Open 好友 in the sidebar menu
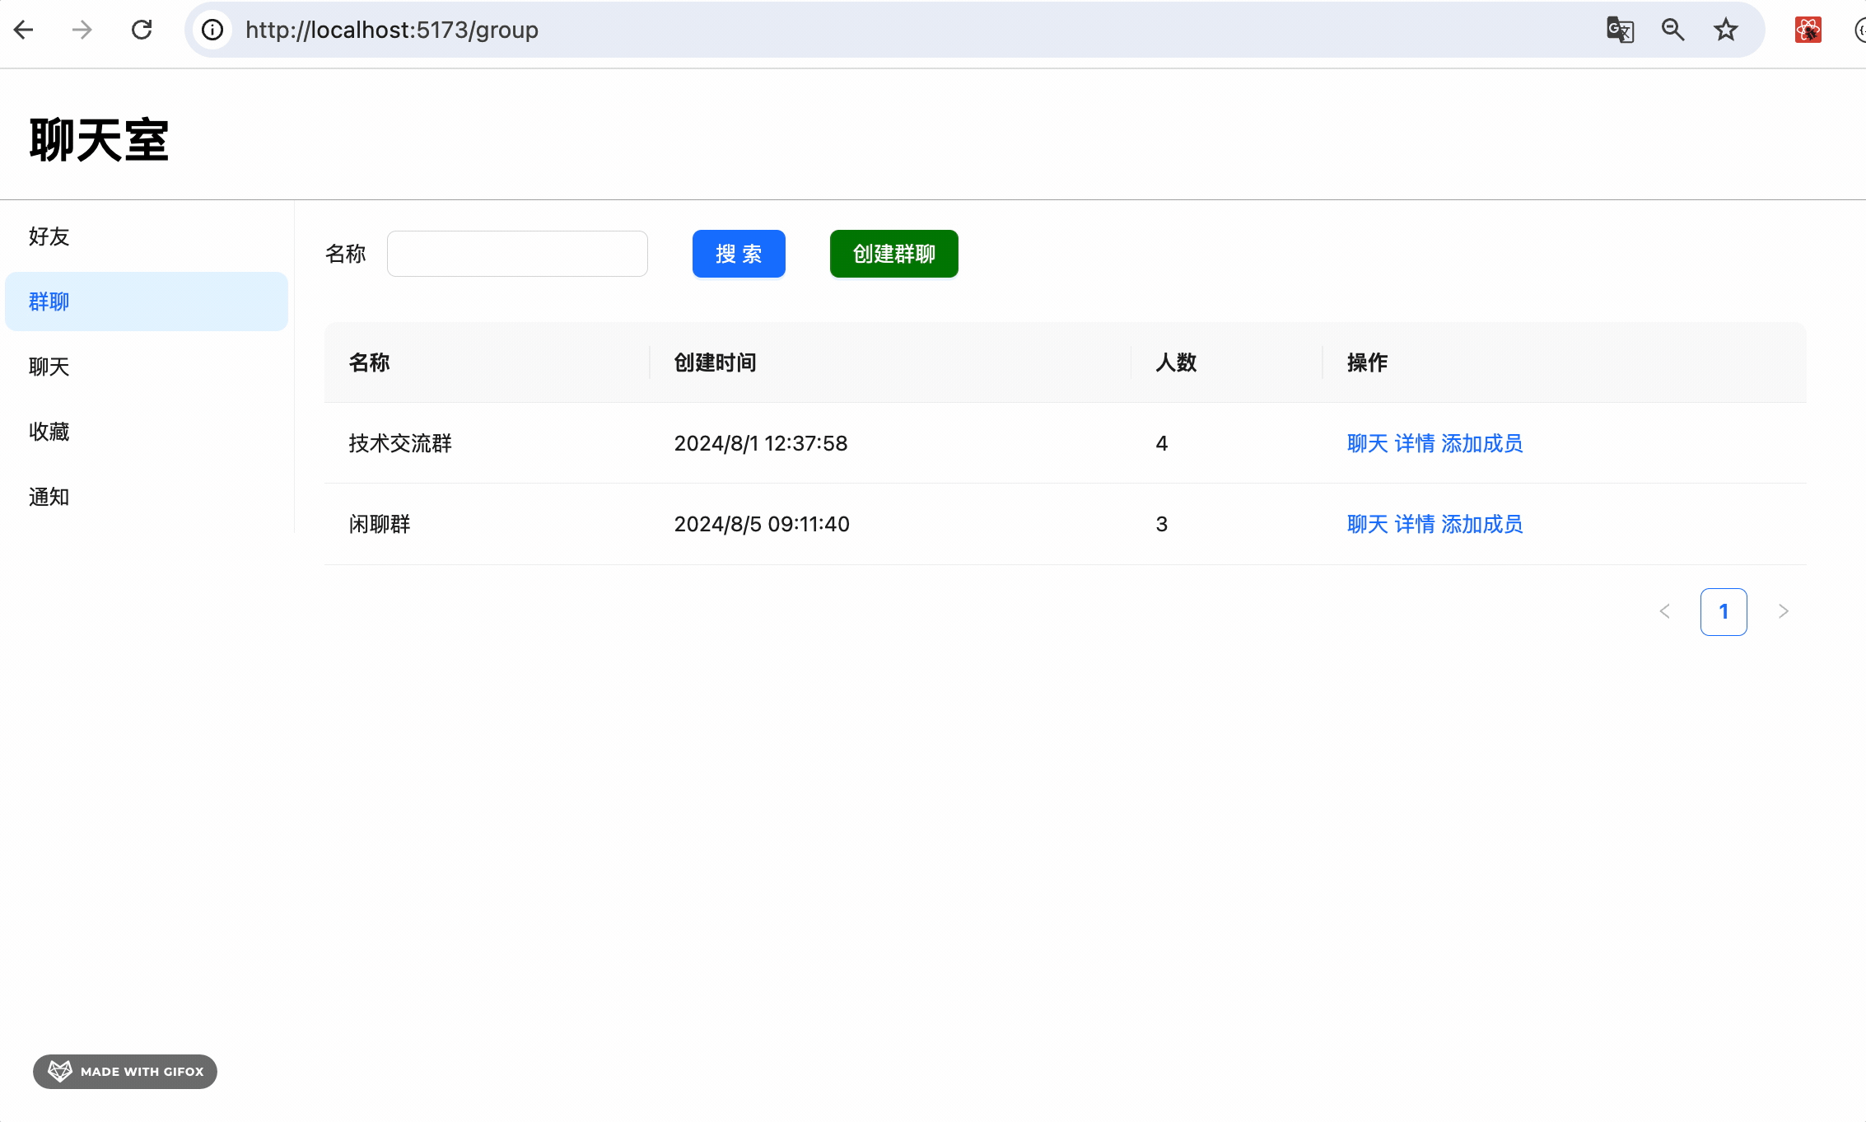 point(49,236)
